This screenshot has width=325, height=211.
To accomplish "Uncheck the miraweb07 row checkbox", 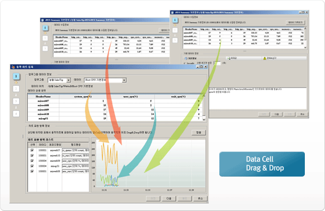I will tap(32, 150).
